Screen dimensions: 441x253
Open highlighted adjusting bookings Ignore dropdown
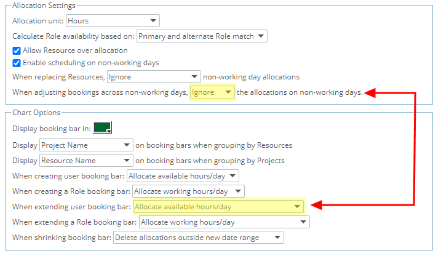click(212, 92)
